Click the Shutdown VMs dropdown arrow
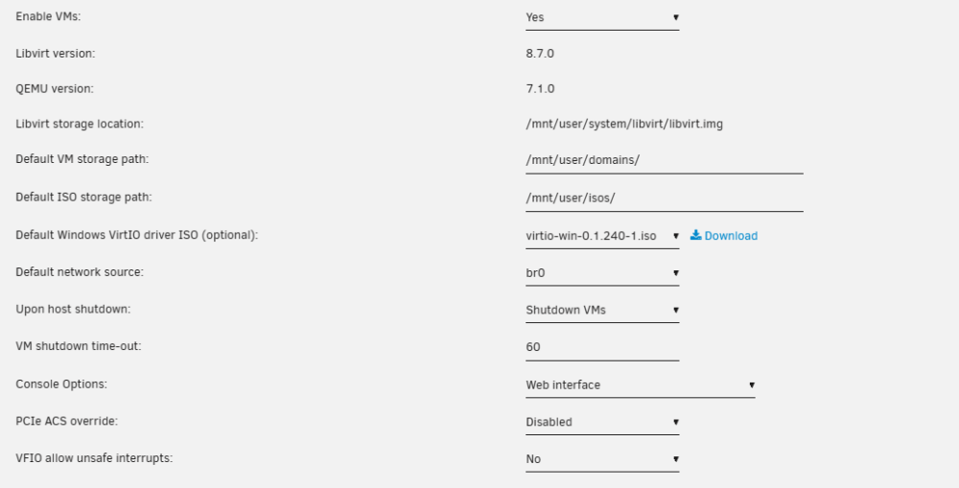 click(675, 310)
